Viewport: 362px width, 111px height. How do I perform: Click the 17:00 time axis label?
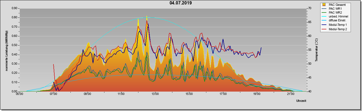[x=223, y=94]
